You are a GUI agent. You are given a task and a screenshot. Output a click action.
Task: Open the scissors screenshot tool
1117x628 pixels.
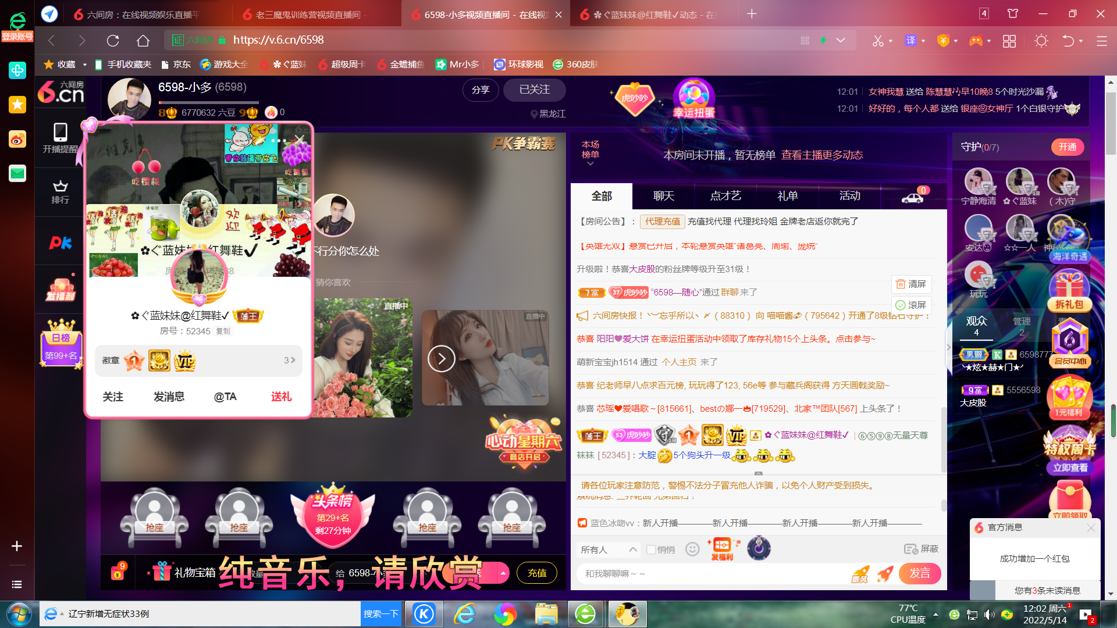(877, 41)
